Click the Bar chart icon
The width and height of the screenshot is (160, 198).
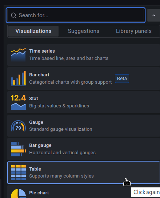pos(18,79)
